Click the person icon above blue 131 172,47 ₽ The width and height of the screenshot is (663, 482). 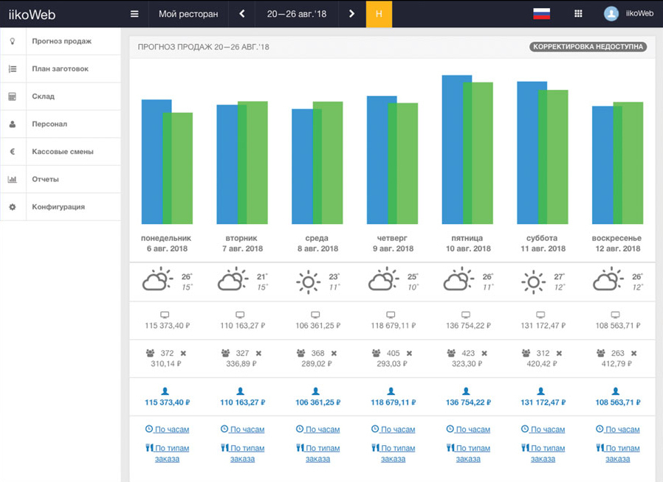click(540, 391)
